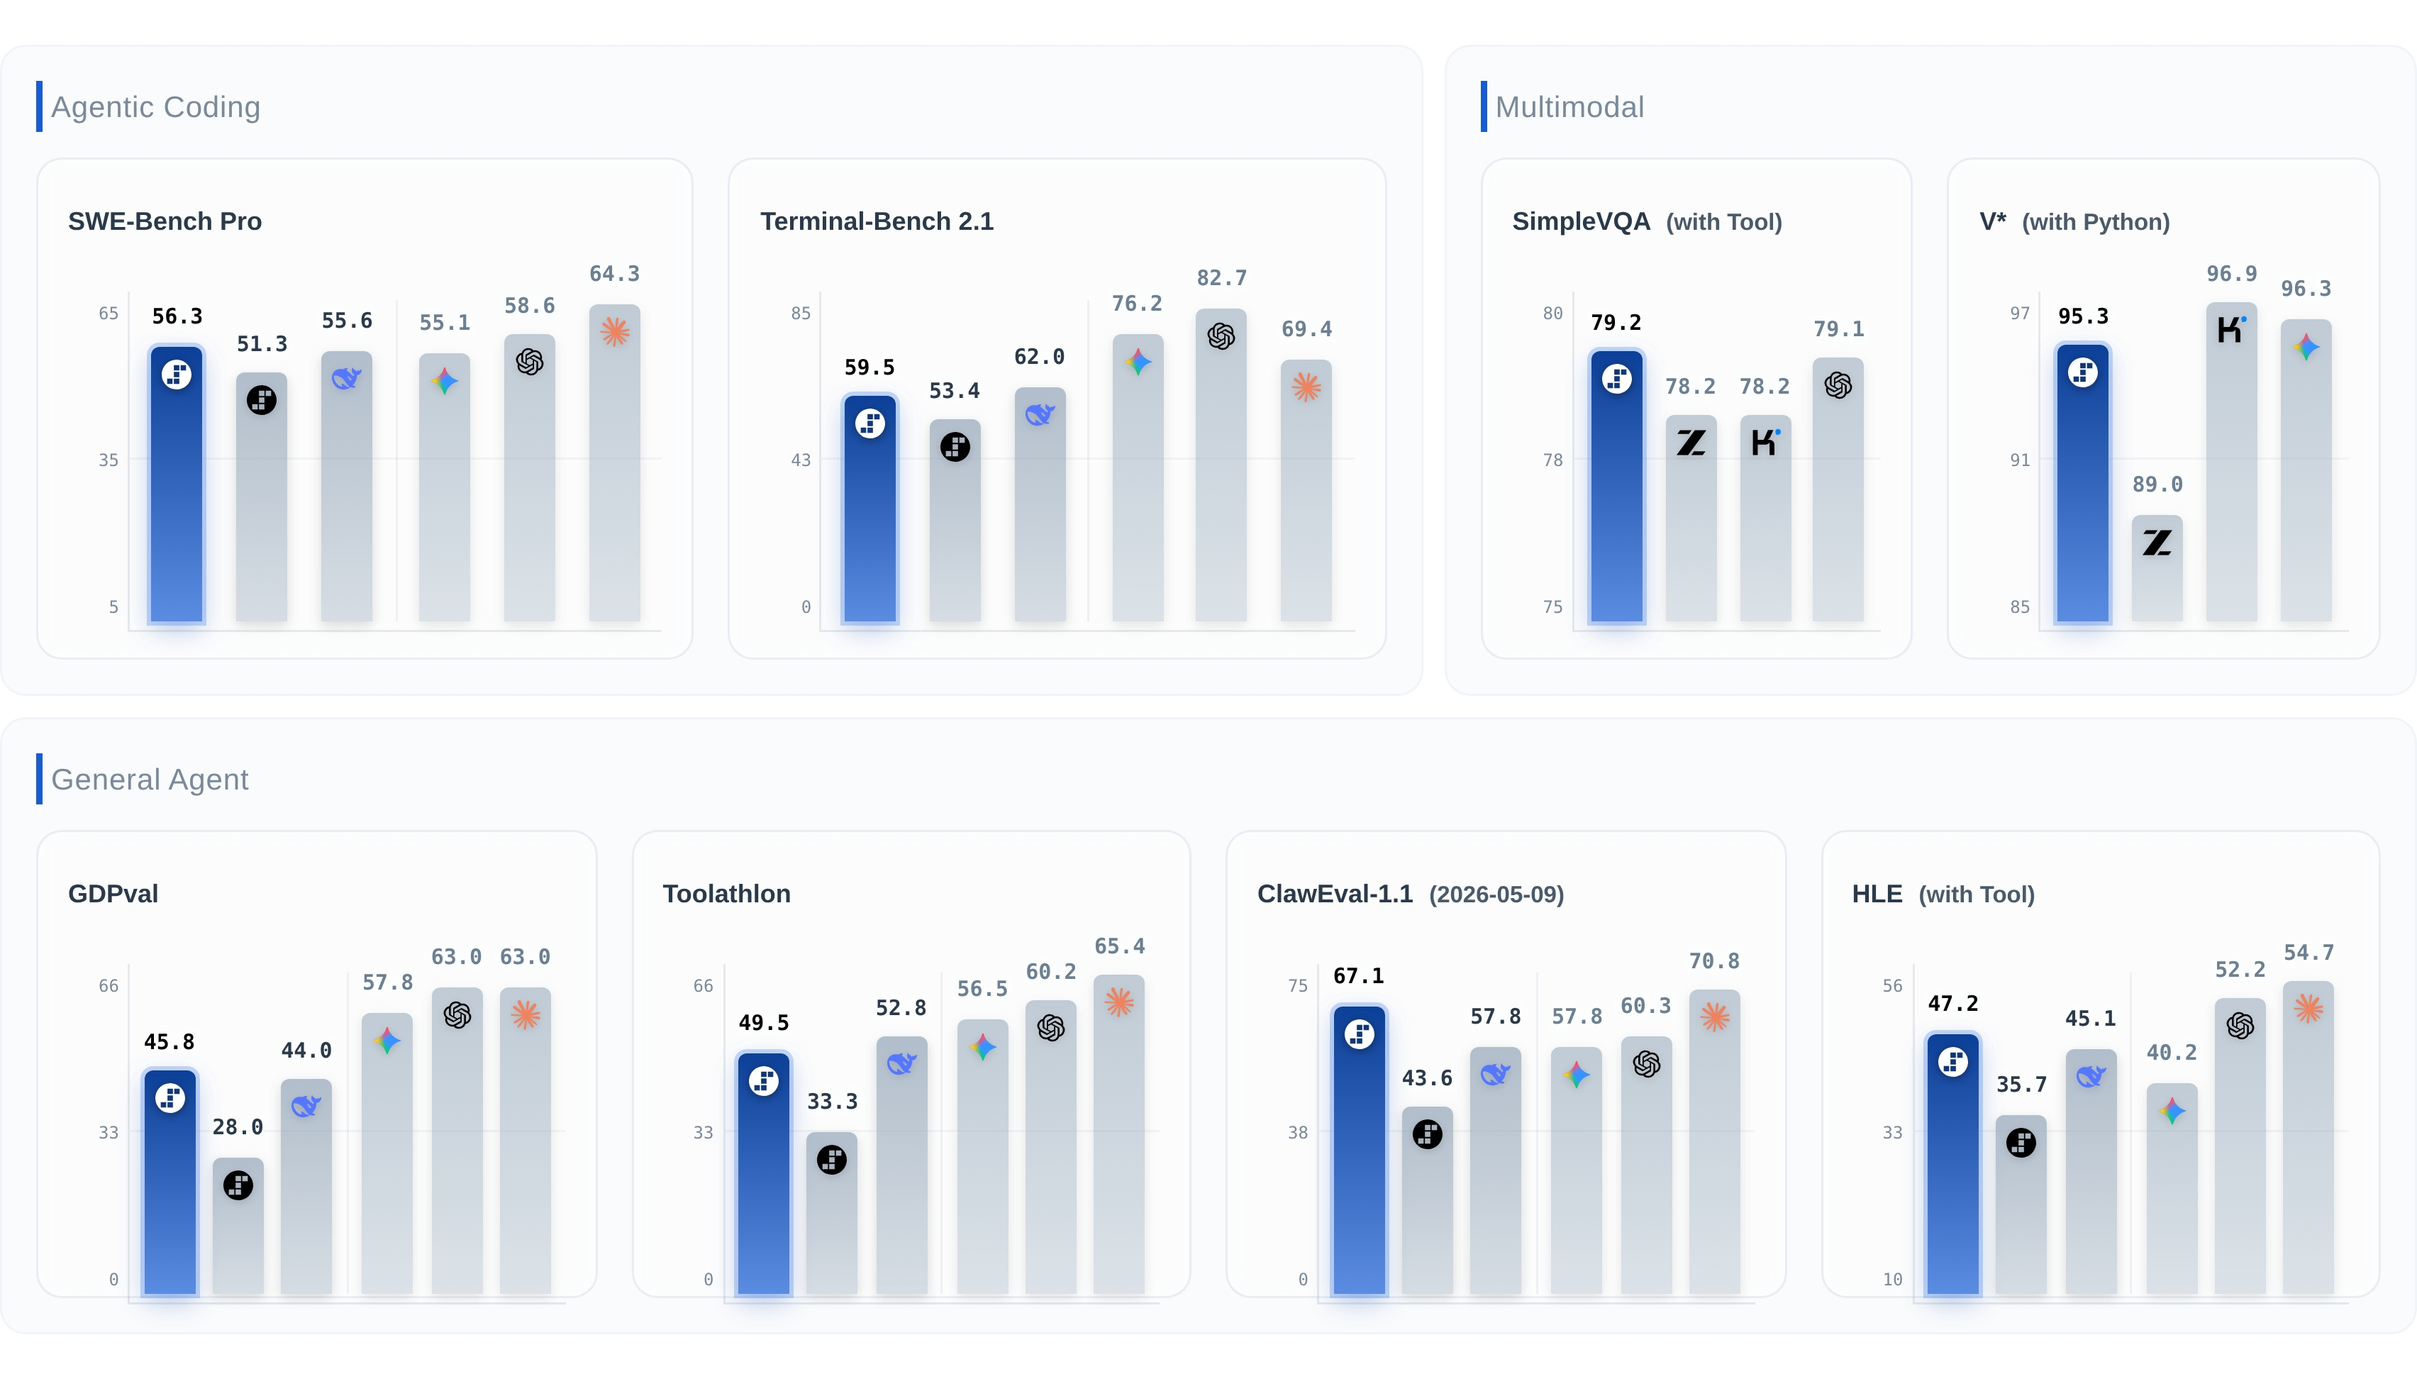Viewport: 2417px width, 1379px height.
Task: Click the Claude starburst icon in HLE chart
Action: (2308, 1009)
